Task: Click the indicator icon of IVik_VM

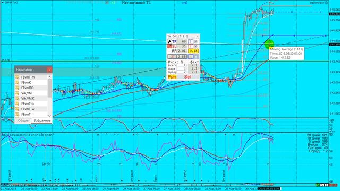Action: point(18,93)
